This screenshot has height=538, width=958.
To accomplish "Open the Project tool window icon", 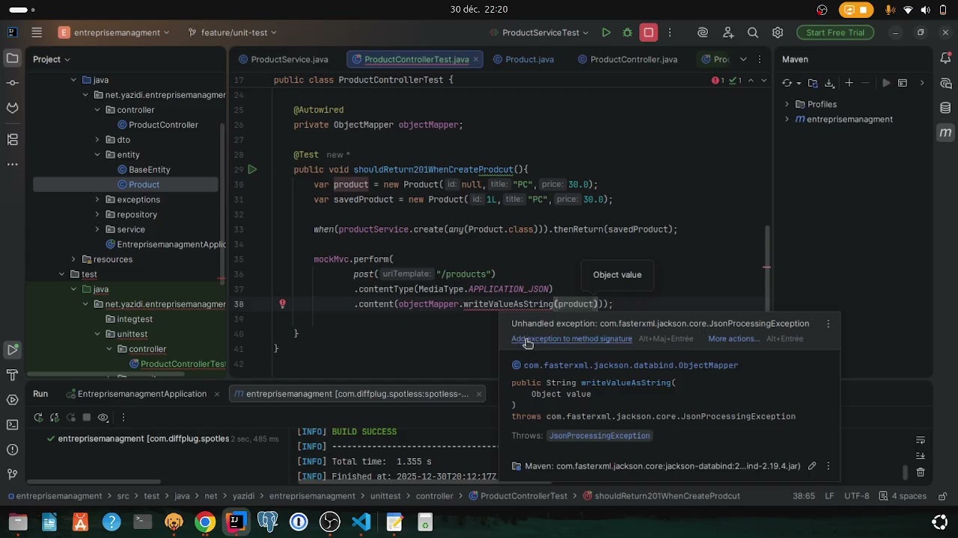I will pyautogui.click(x=12, y=58).
